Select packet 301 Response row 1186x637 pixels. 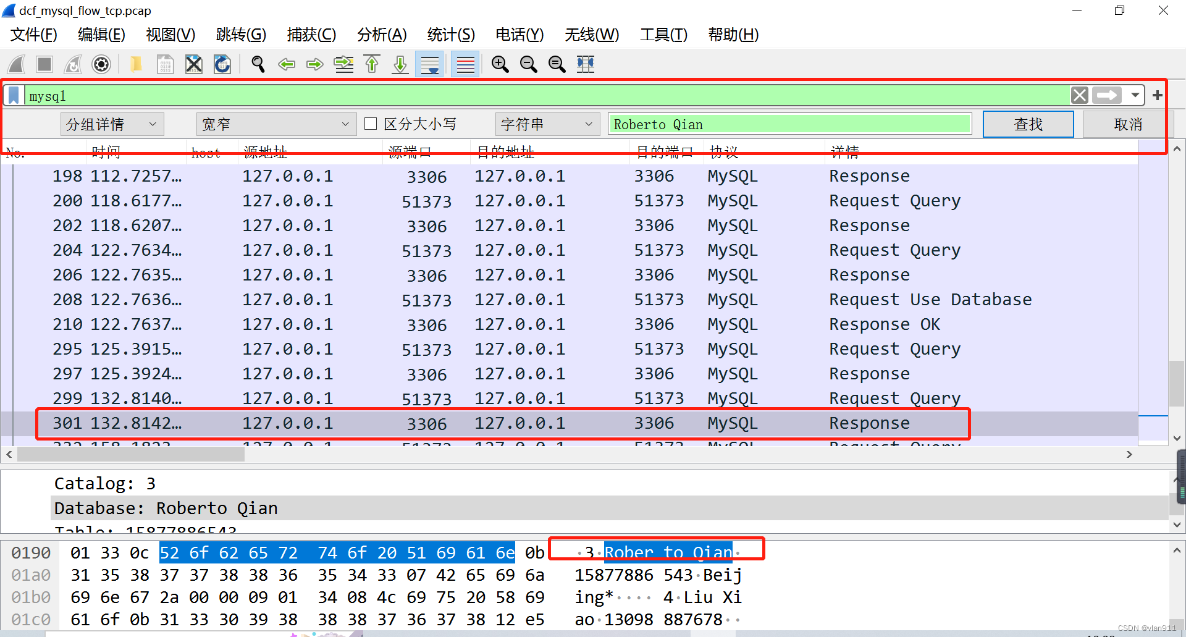point(569,423)
